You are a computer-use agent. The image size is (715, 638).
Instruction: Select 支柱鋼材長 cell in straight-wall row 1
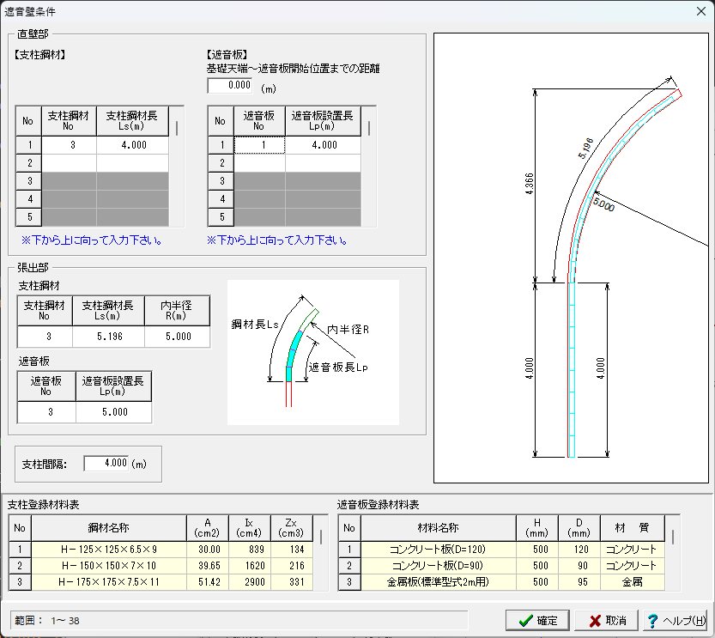click(132, 145)
